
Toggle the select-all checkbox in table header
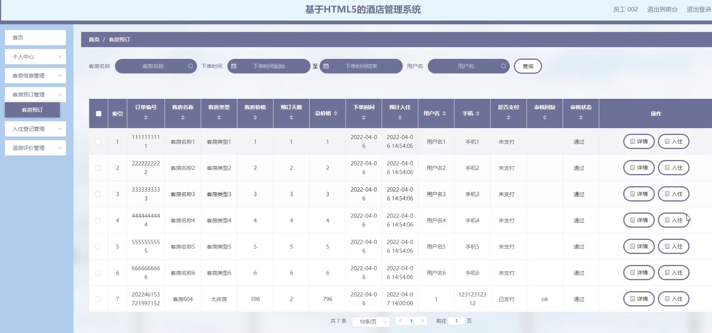(x=99, y=114)
